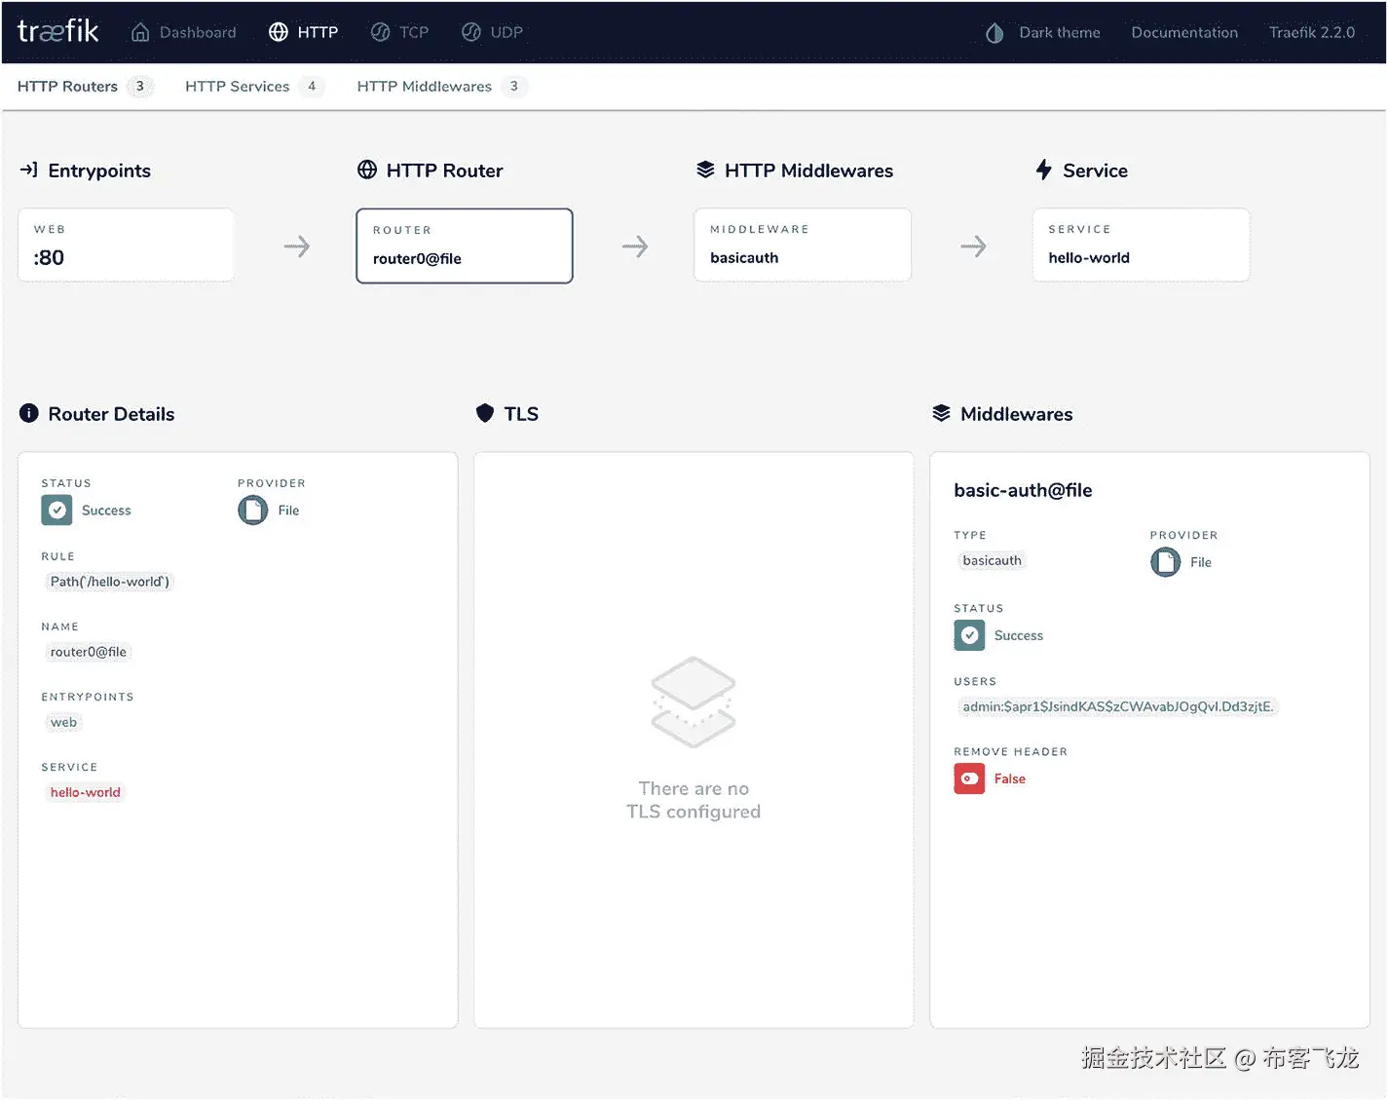
Task: Select the router0@file router card
Action: coord(465,246)
